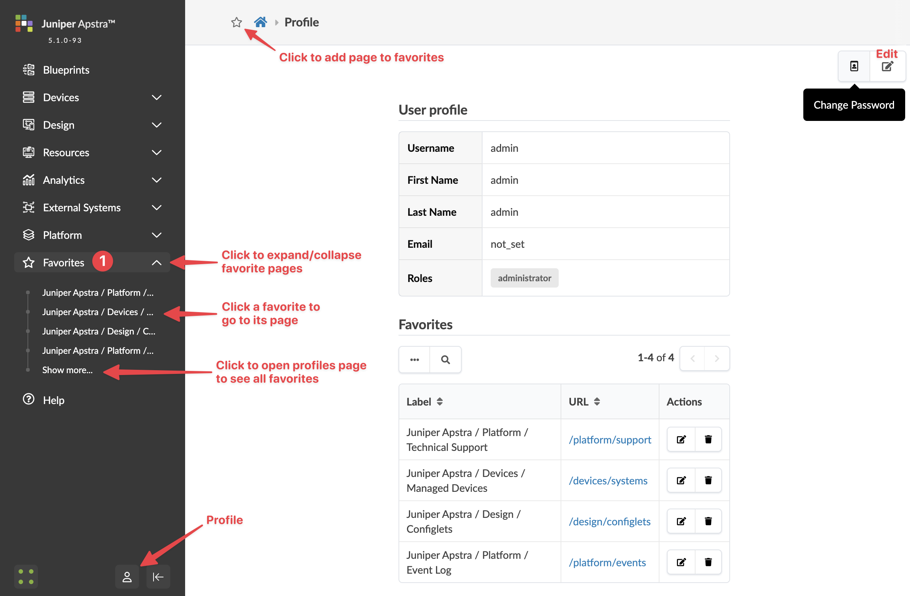Follow the /design/configlets link

pyautogui.click(x=609, y=521)
